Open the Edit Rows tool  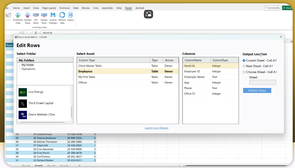(36, 18)
